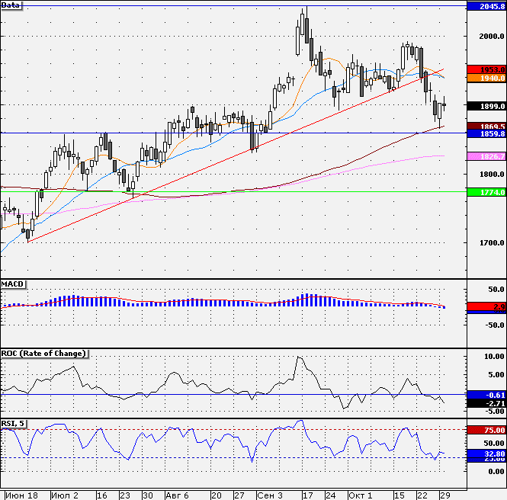Click the RSI 0.00 axis value
The width and height of the screenshot is (507, 500).
pyautogui.click(x=496, y=472)
